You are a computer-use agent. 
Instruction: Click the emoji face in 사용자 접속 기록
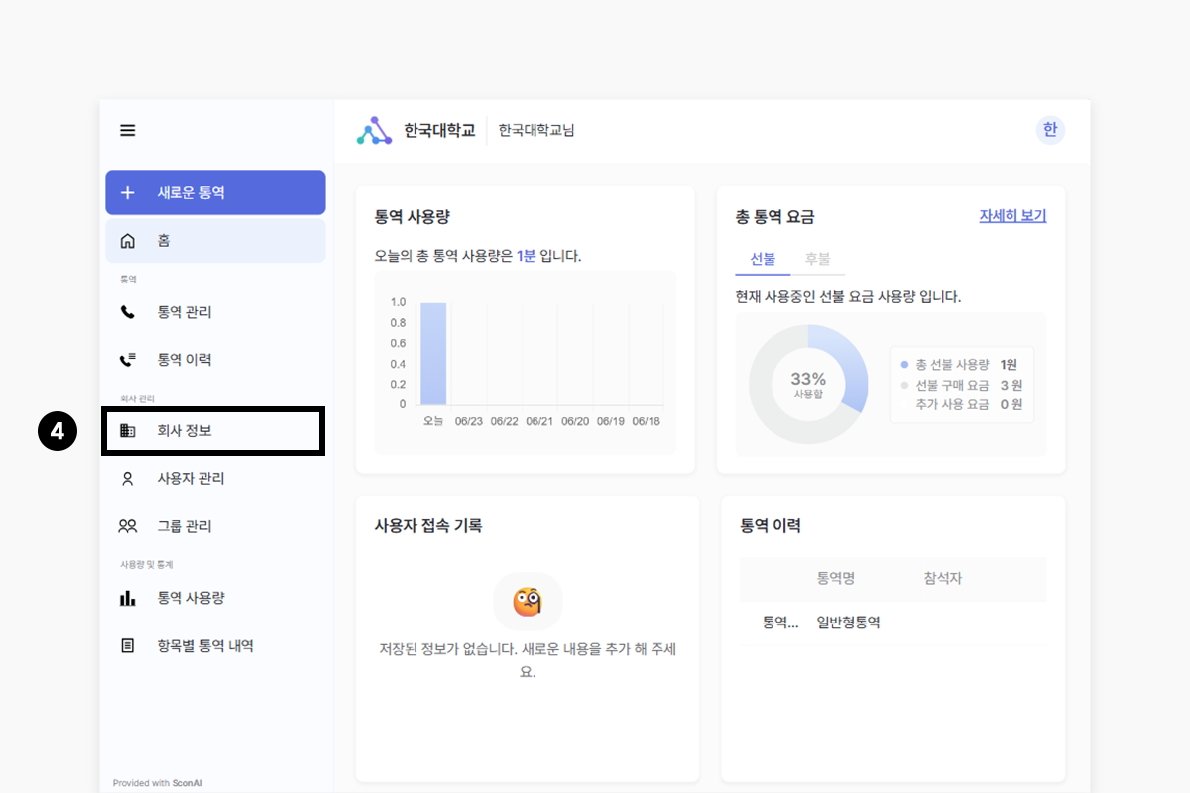(528, 602)
